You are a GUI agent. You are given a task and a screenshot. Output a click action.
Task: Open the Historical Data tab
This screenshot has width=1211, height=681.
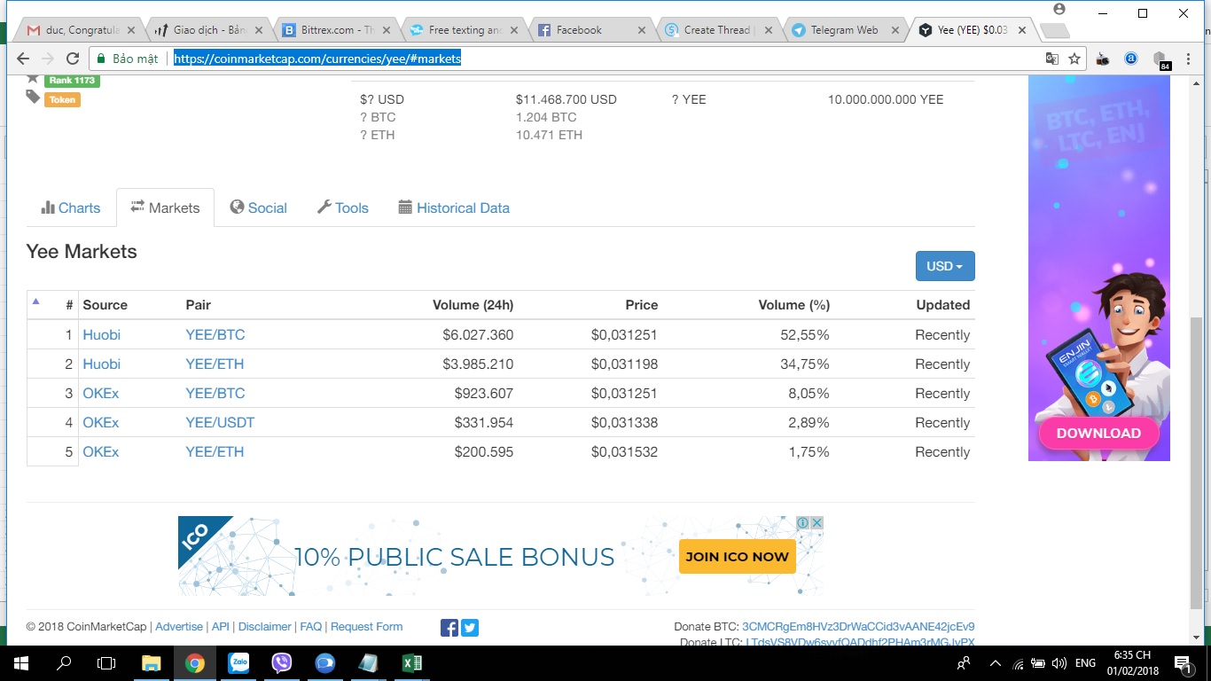(x=454, y=207)
